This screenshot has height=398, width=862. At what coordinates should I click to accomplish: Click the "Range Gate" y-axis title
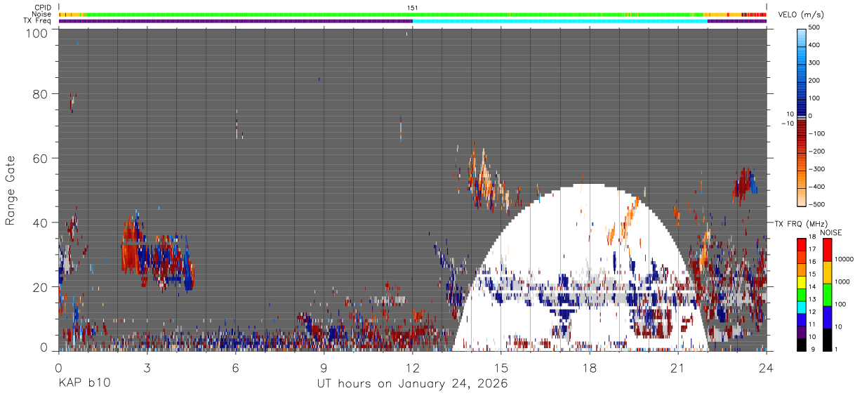[11, 190]
